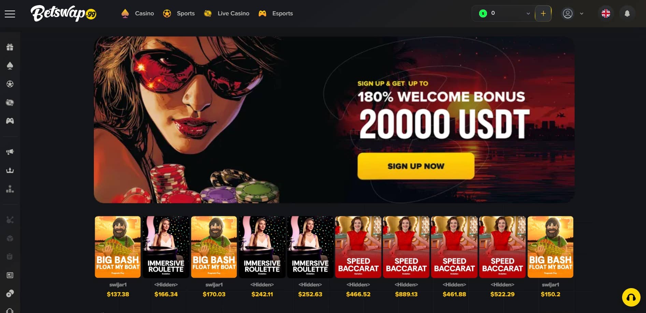The image size is (646, 313).
Task: Open Speed Baccarat thumbnail with $889.13 win
Action: click(x=406, y=247)
